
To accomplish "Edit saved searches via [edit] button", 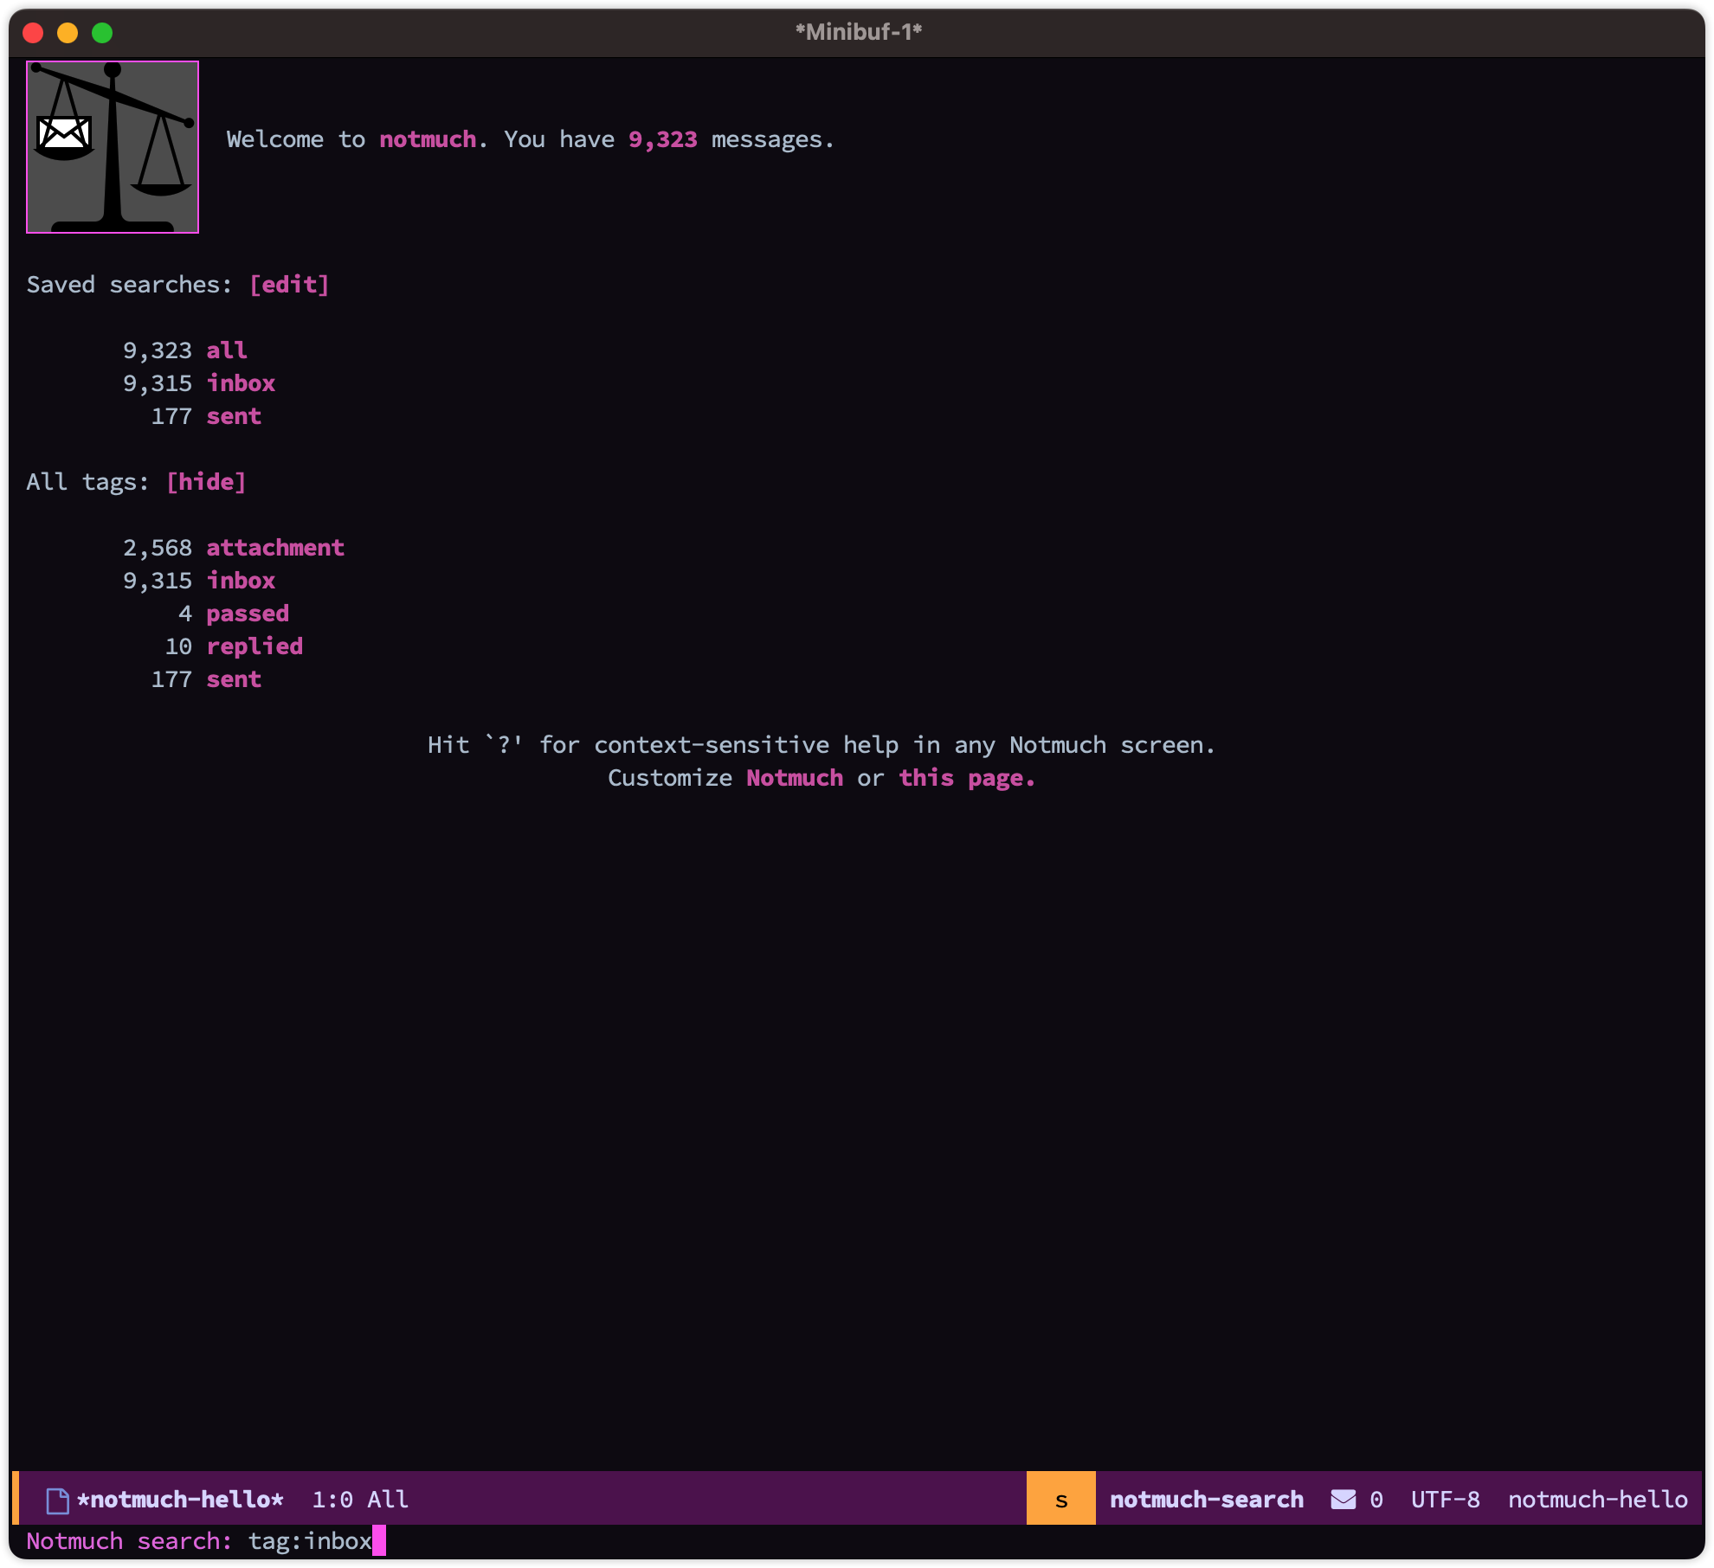I will point(289,285).
